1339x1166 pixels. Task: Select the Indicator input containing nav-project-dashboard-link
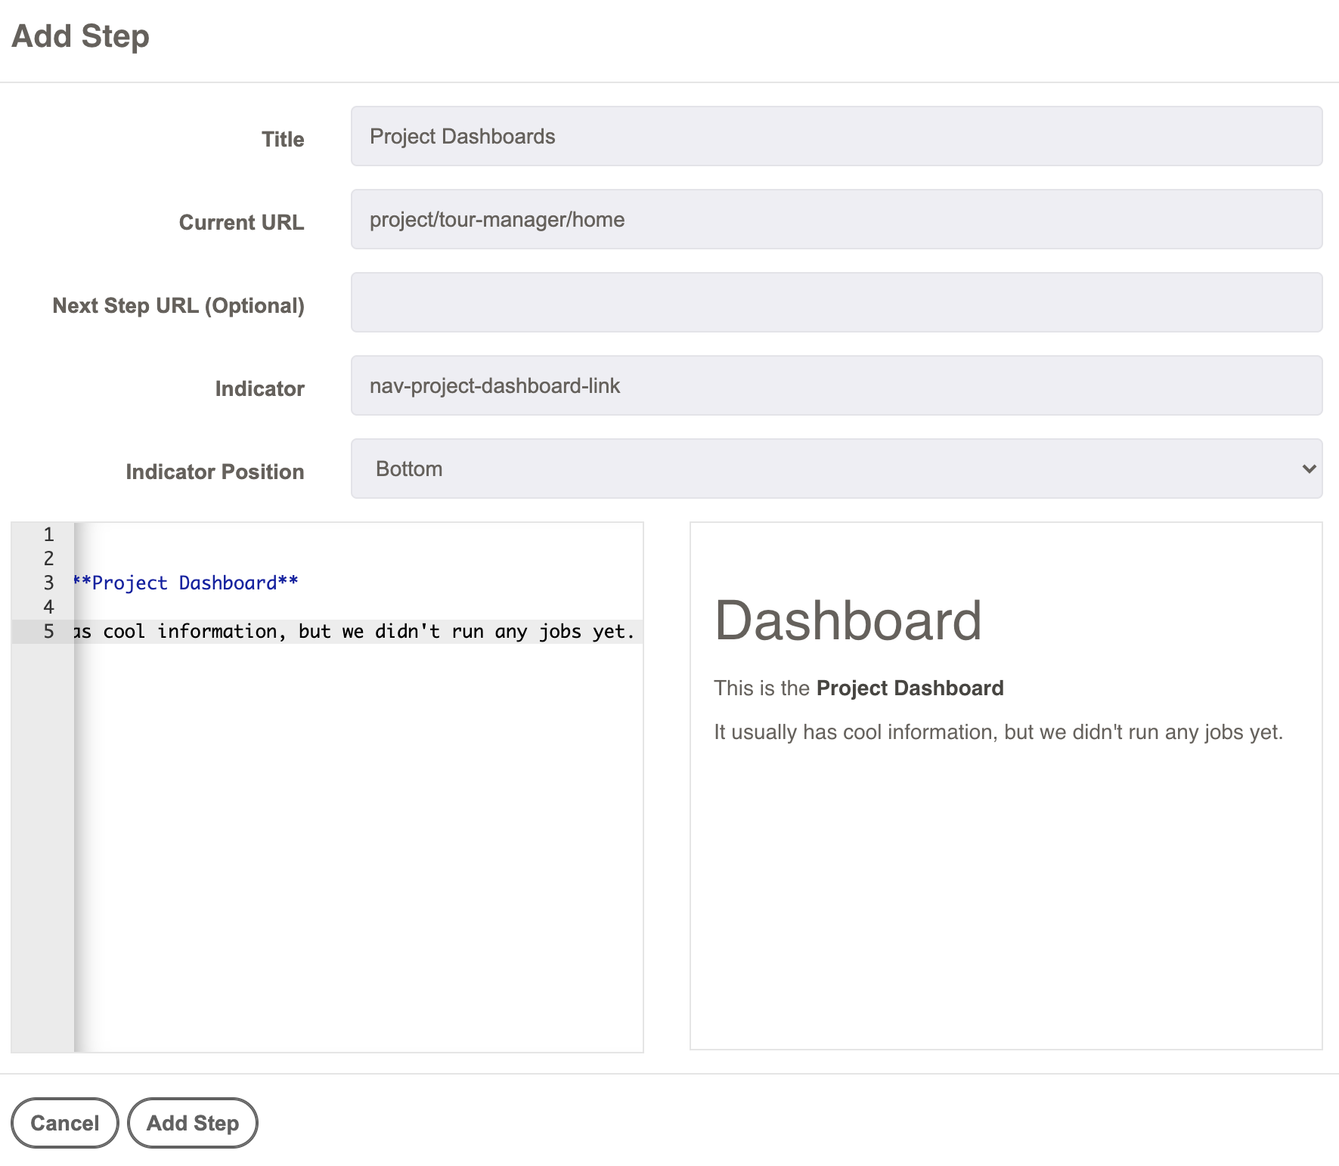click(x=835, y=385)
